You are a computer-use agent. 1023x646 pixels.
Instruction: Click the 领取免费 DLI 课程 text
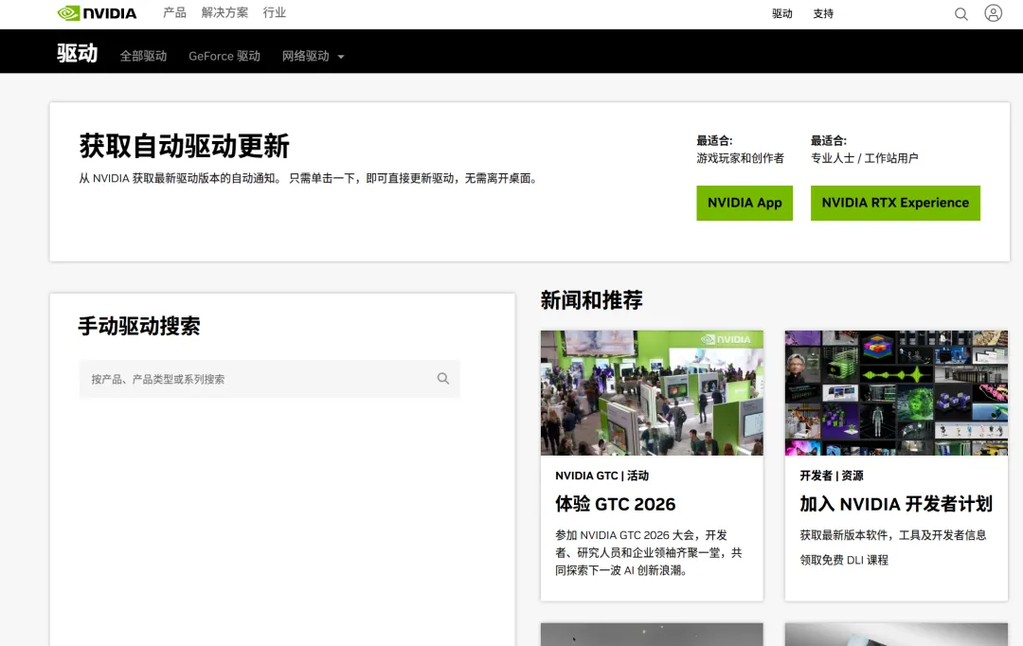(844, 560)
